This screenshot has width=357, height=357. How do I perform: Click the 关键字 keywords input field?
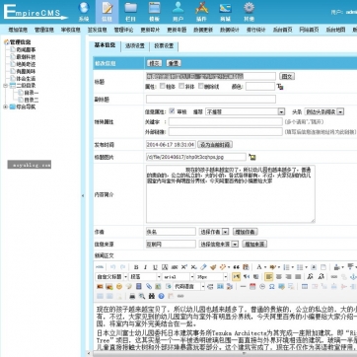coord(226,121)
